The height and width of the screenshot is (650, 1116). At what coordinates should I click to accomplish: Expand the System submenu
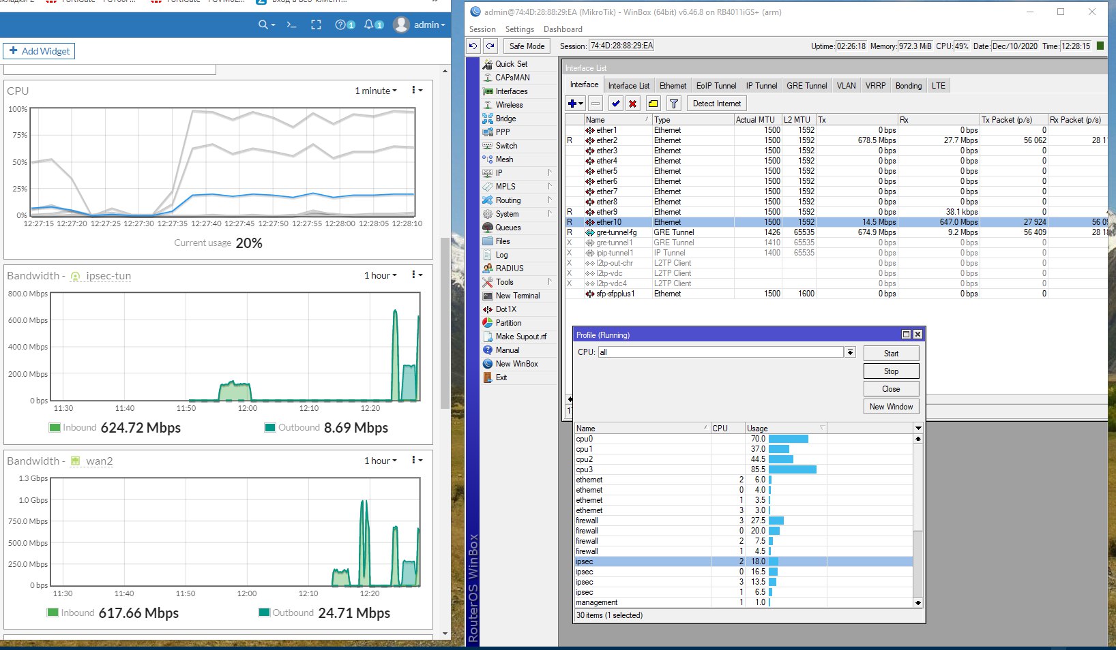[x=518, y=214]
